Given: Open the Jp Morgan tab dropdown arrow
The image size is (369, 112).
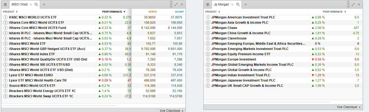Looking at the screenshot, I should tap(232, 4).
